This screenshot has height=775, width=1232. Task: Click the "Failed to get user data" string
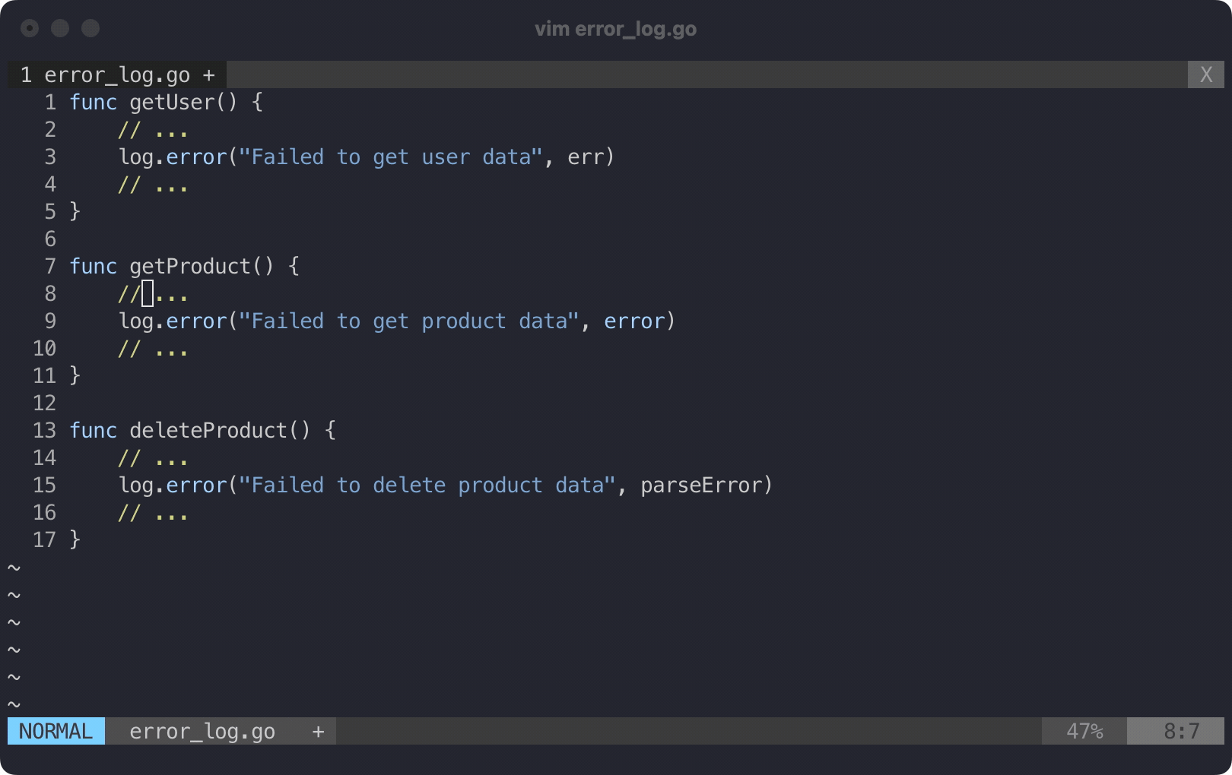point(391,157)
